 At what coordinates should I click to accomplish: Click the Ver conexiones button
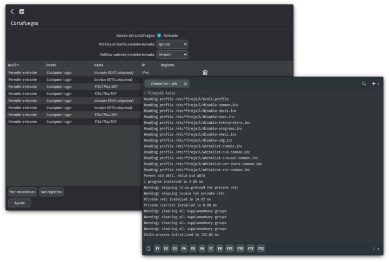point(22,192)
